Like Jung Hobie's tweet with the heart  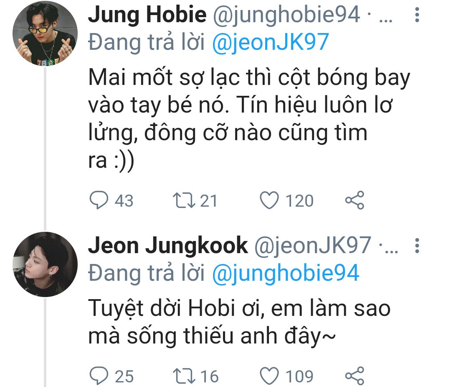pyautogui.click(x=269, y=200)
